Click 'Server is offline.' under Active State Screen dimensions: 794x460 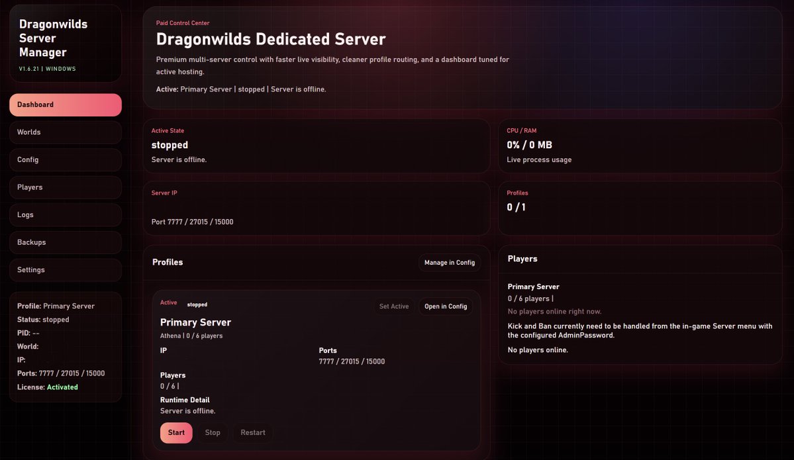tap(179, 160)
